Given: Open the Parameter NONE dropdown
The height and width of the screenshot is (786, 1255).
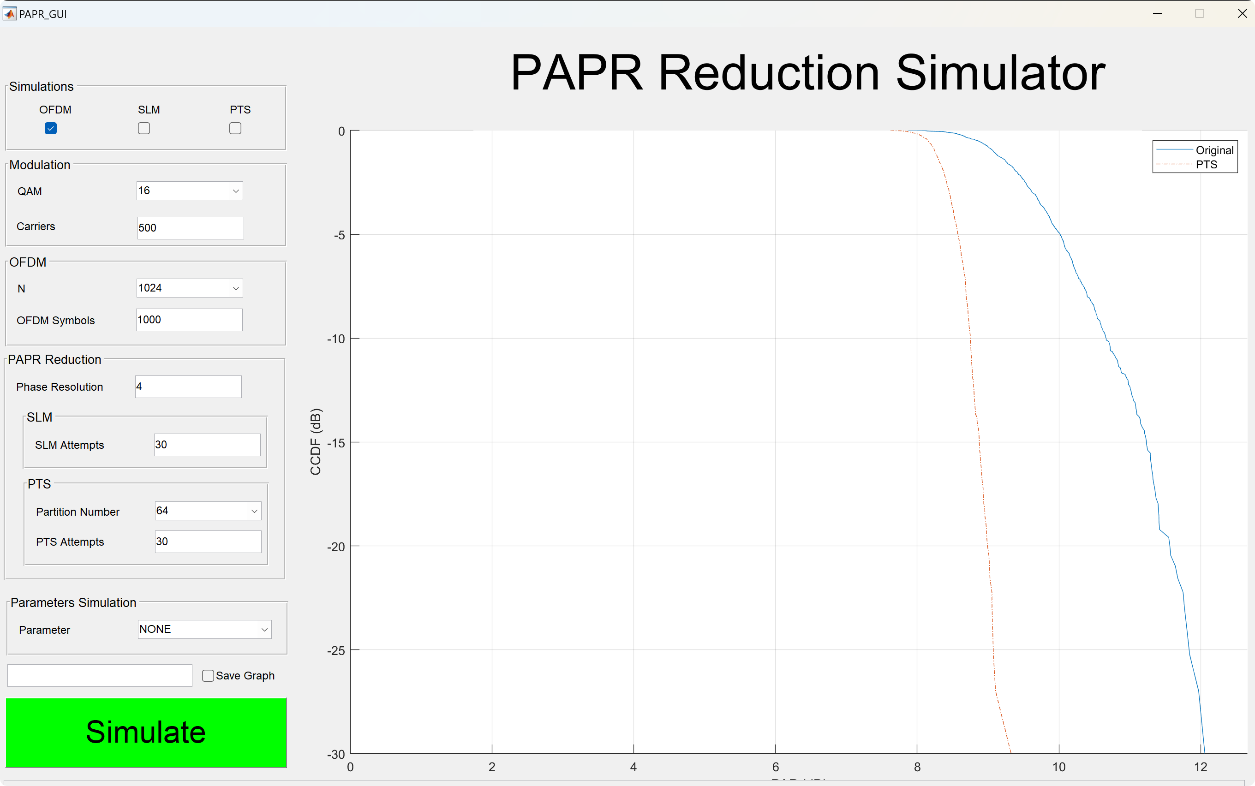Looking at the screenshot, I should [x=204, y=629].
